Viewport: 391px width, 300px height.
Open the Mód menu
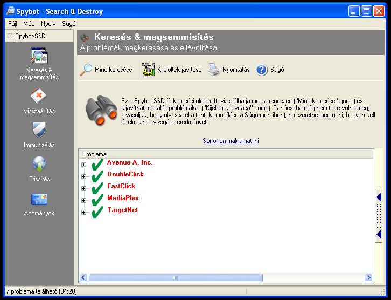coord(29,24)
